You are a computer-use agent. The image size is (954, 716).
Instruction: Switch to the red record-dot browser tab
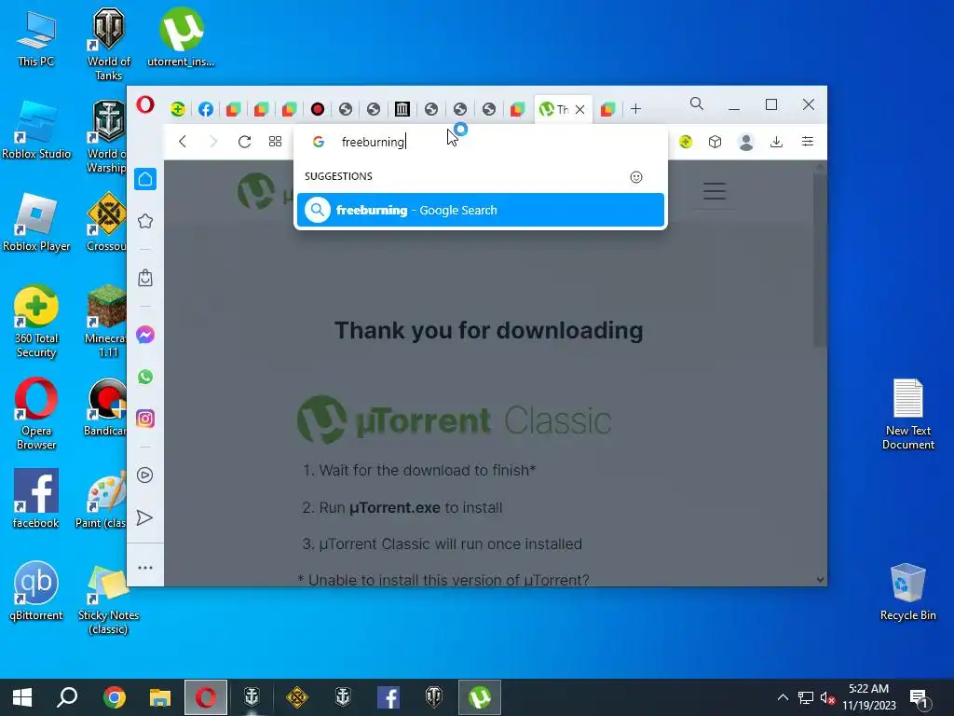click(317, 109)
